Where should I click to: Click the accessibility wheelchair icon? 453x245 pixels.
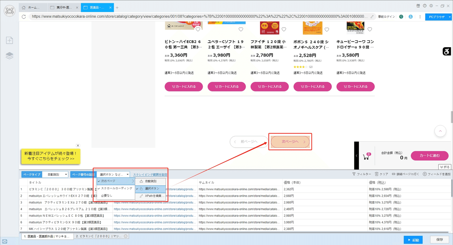point(448,51)
